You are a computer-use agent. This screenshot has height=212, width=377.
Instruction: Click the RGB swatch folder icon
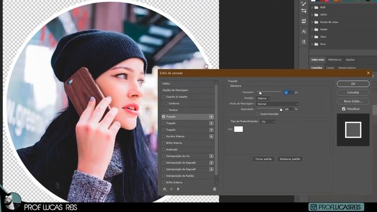pyautogui.click(x=316, y=8)
